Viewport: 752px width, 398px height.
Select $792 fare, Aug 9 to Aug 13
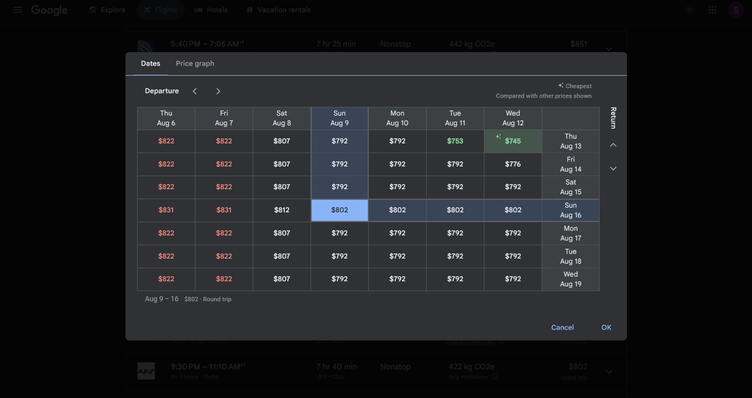(x=340, y=141)
